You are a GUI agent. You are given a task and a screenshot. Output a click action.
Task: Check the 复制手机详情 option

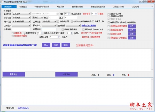point(109,14)
